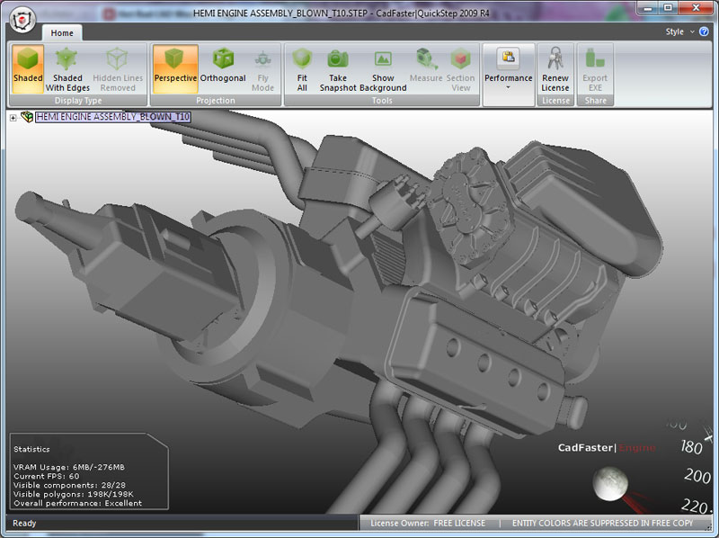The image size is (719, 538).
Task: Open the Home ribbon tab
Action: tap(62, 33)
